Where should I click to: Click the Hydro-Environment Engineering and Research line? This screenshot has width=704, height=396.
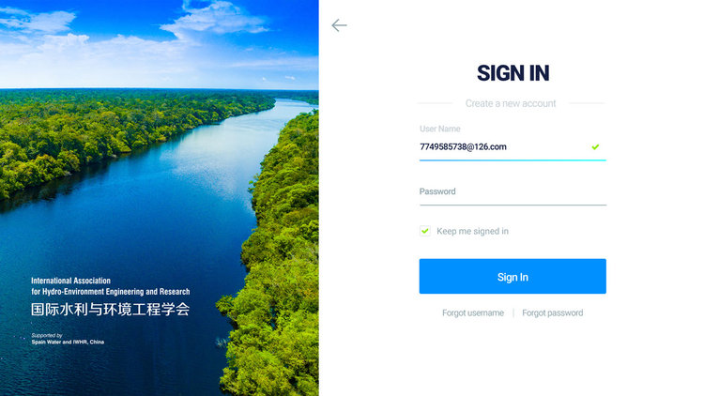tap(111, 292)
